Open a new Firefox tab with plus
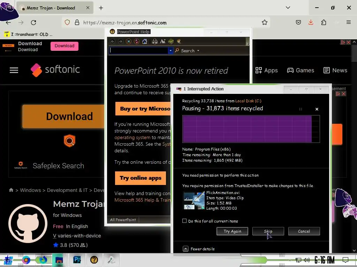This screenshot has height=267, width=357. (x=101, y=8)
